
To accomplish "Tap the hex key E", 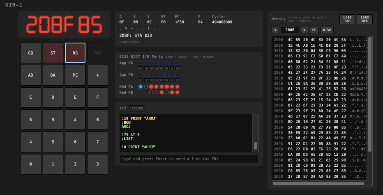I will click(75, 97).
